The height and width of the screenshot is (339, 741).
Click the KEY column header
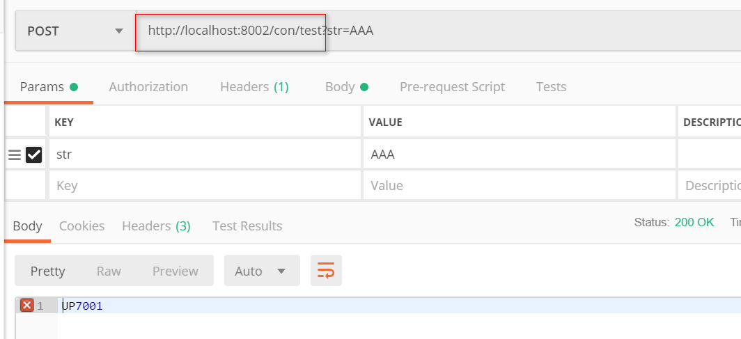64,123
